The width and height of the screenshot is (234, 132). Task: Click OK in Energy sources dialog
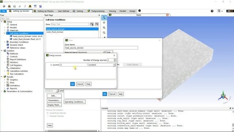click(72, 84)
